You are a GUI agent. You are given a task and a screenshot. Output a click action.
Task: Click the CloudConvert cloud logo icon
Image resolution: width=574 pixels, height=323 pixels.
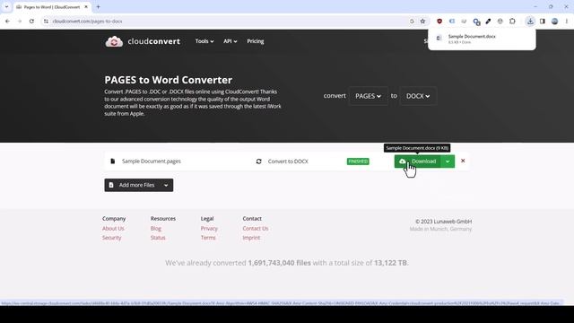click(114, 41)
